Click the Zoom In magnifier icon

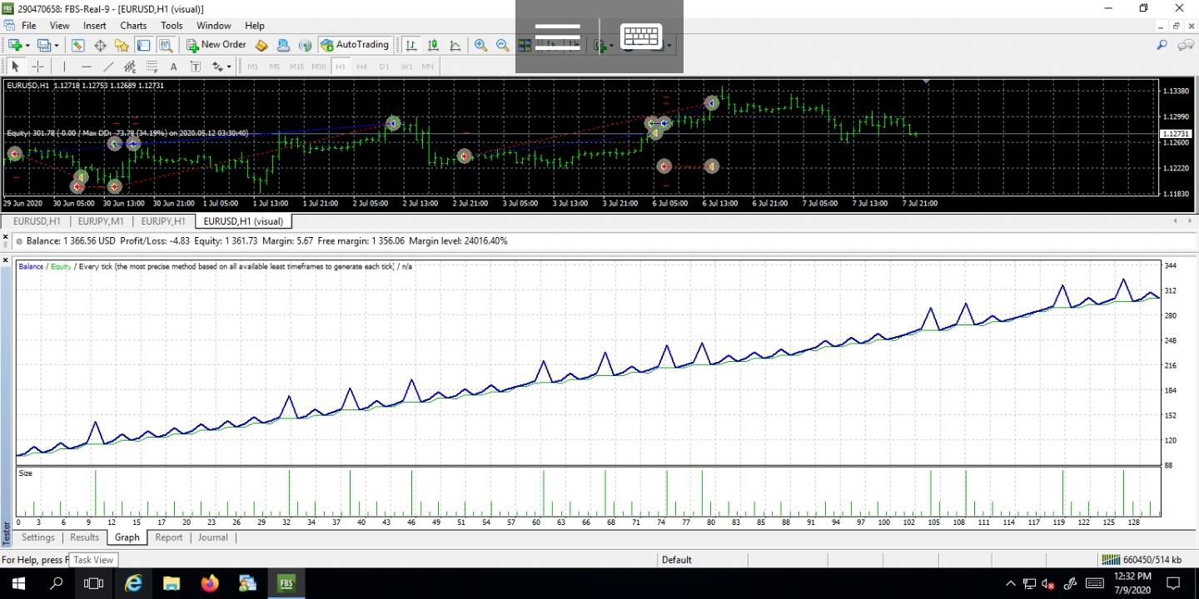click(x=480, y=46)
